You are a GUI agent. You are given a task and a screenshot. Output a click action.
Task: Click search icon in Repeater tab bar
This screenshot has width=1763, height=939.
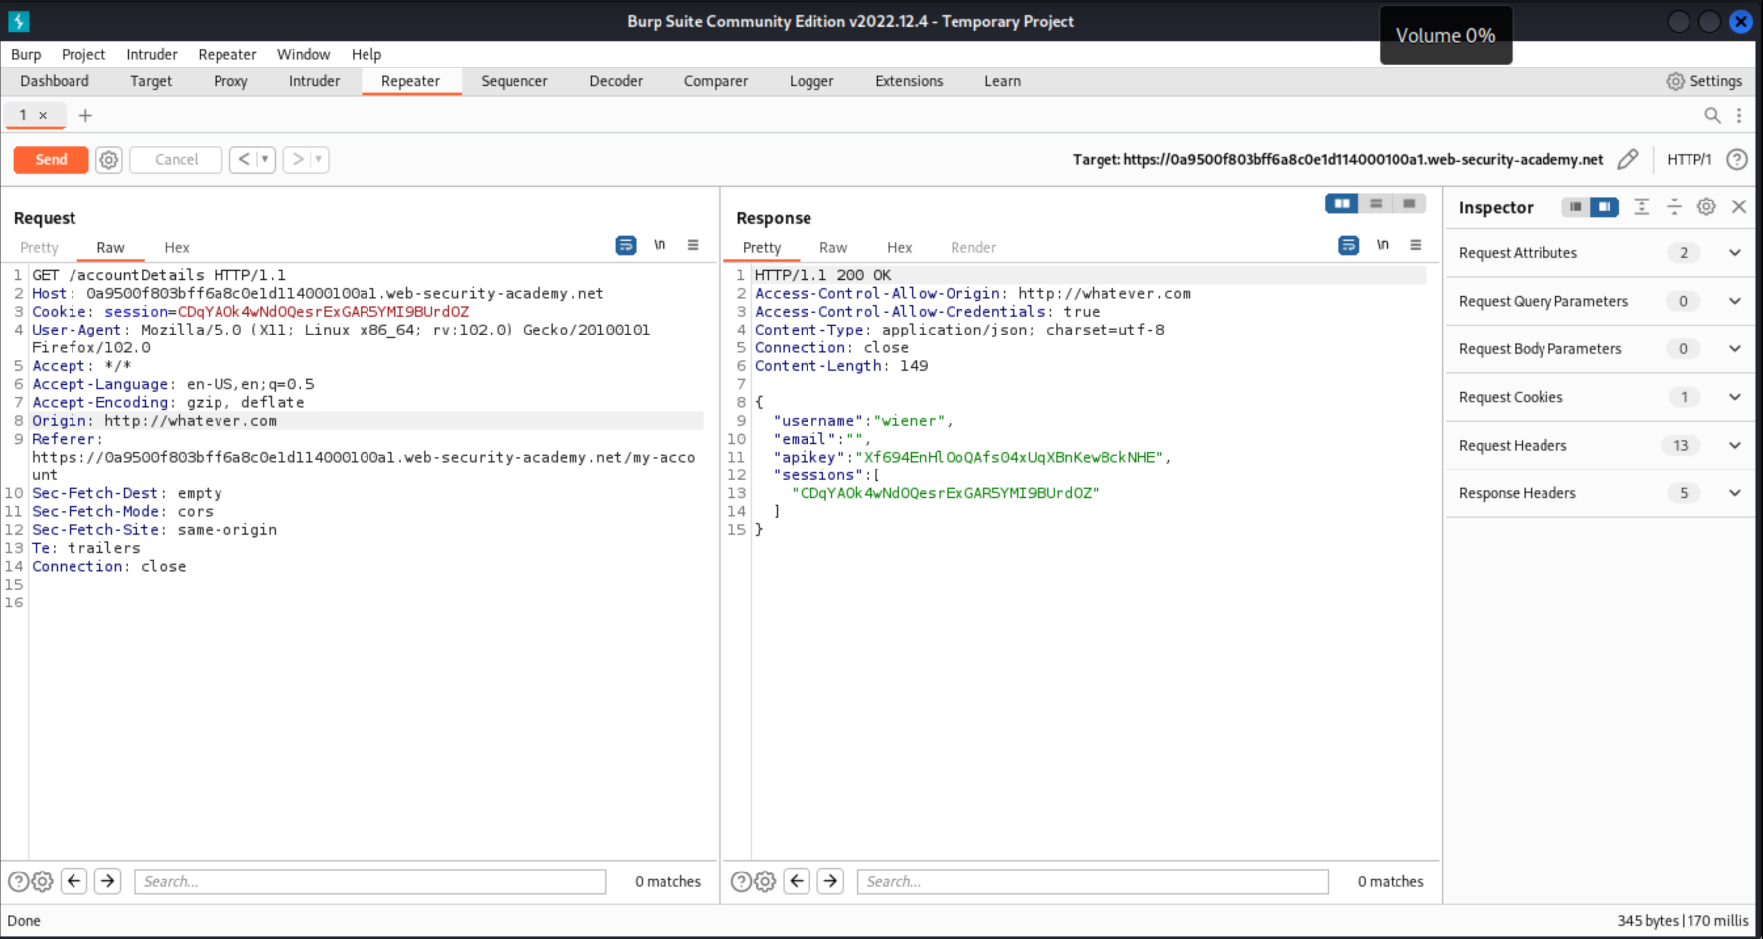tap(1712, 115)
